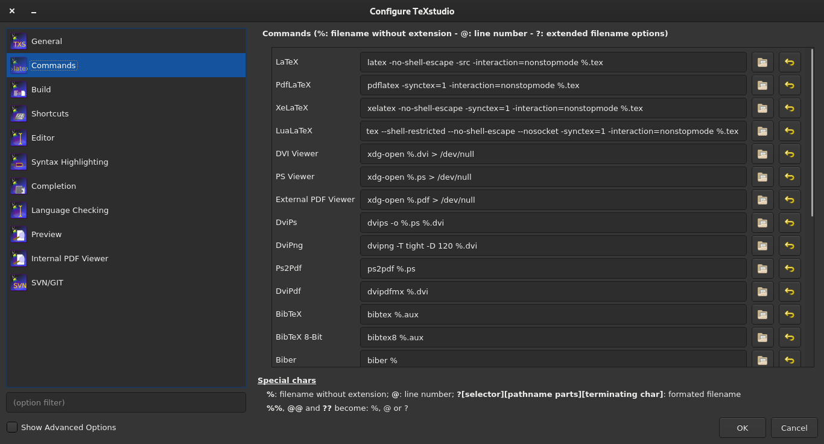824x444 pixels.
Task: Reset the PdfLaTeX command to default
Action: (x=790, y=85)
